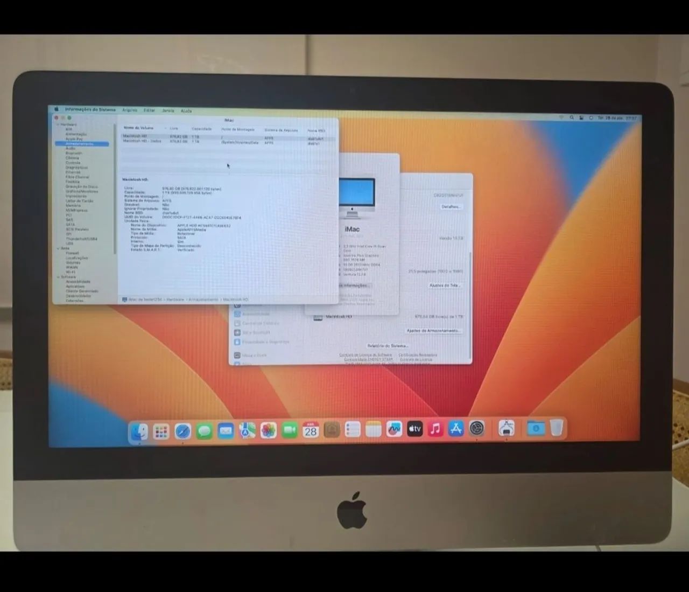Click sidebar scrollbar in System Information
This screenshot has height=592, width=689.
[x=115, y=189]
